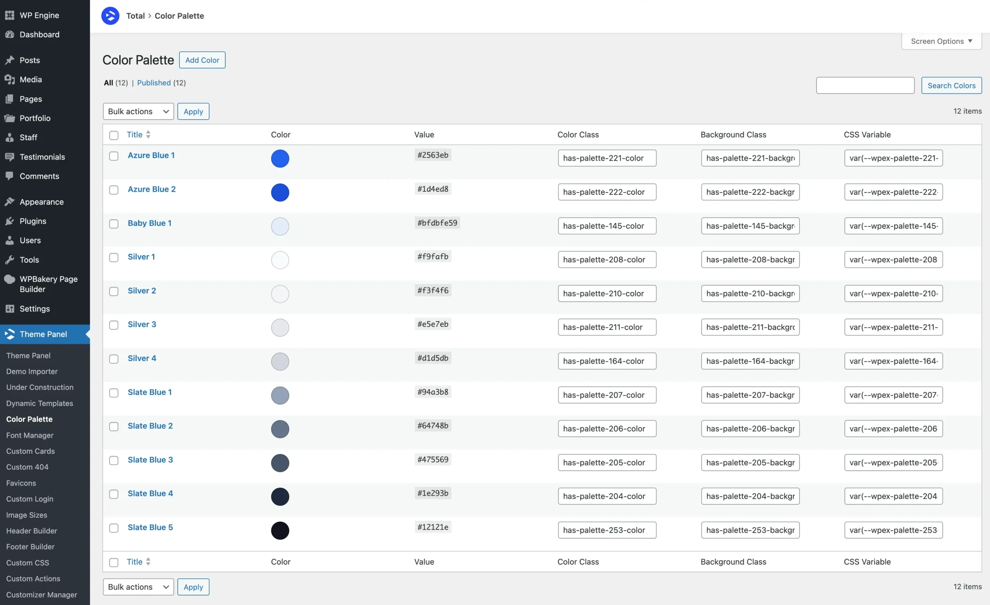Screen dimensions: 990x605
Task: Open Header Builder submenu item
Action: (31, 531)
